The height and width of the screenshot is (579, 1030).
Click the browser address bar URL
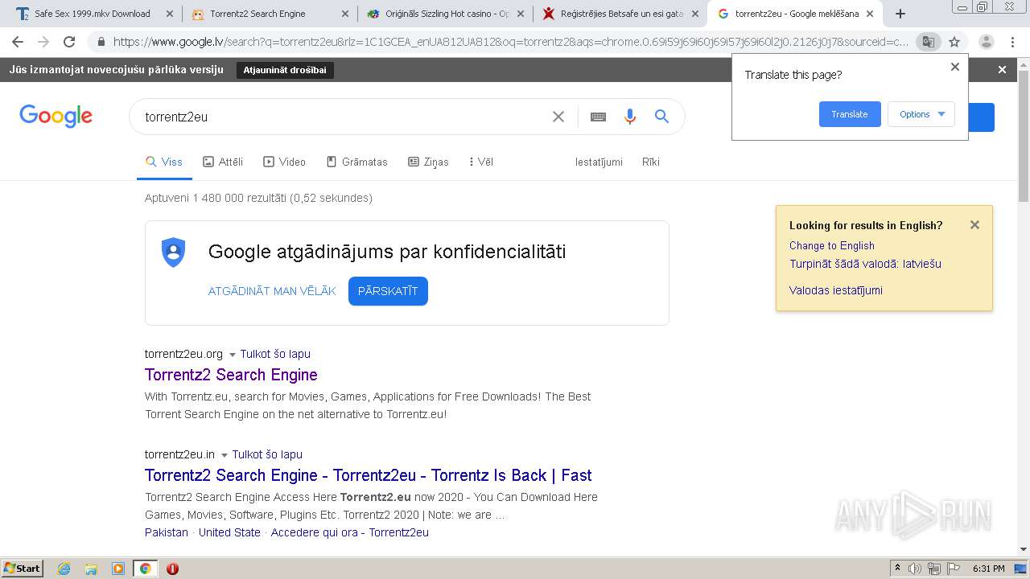coord(511,42)
